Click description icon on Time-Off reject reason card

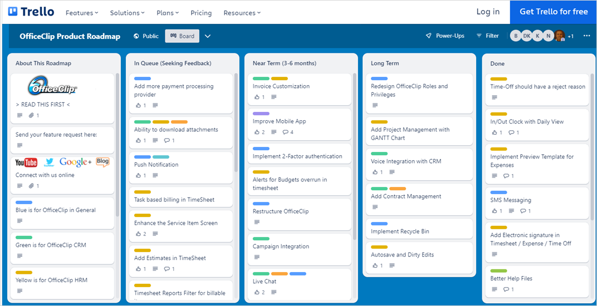[494, 97]
